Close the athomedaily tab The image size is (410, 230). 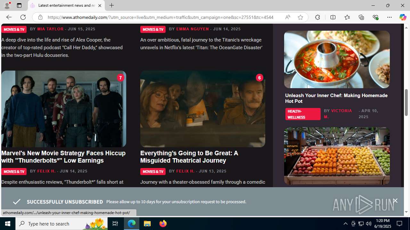(100, 5)
